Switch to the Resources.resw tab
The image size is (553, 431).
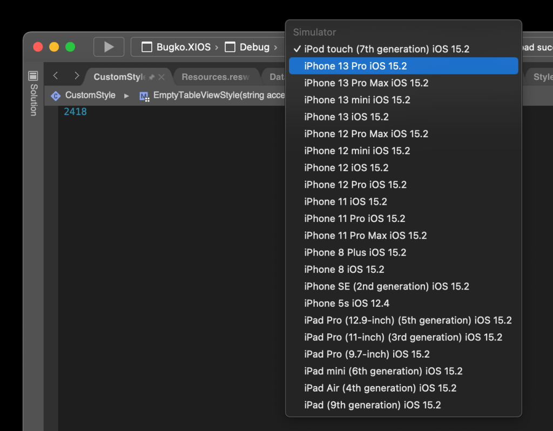click(215, 77)
